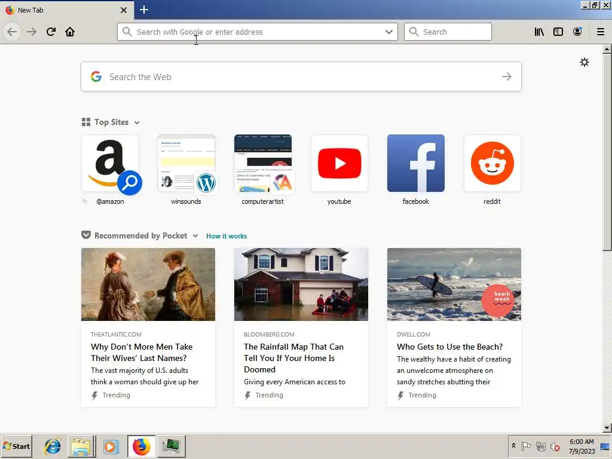Open a new tab with plus button

click(x=143, y=10)
